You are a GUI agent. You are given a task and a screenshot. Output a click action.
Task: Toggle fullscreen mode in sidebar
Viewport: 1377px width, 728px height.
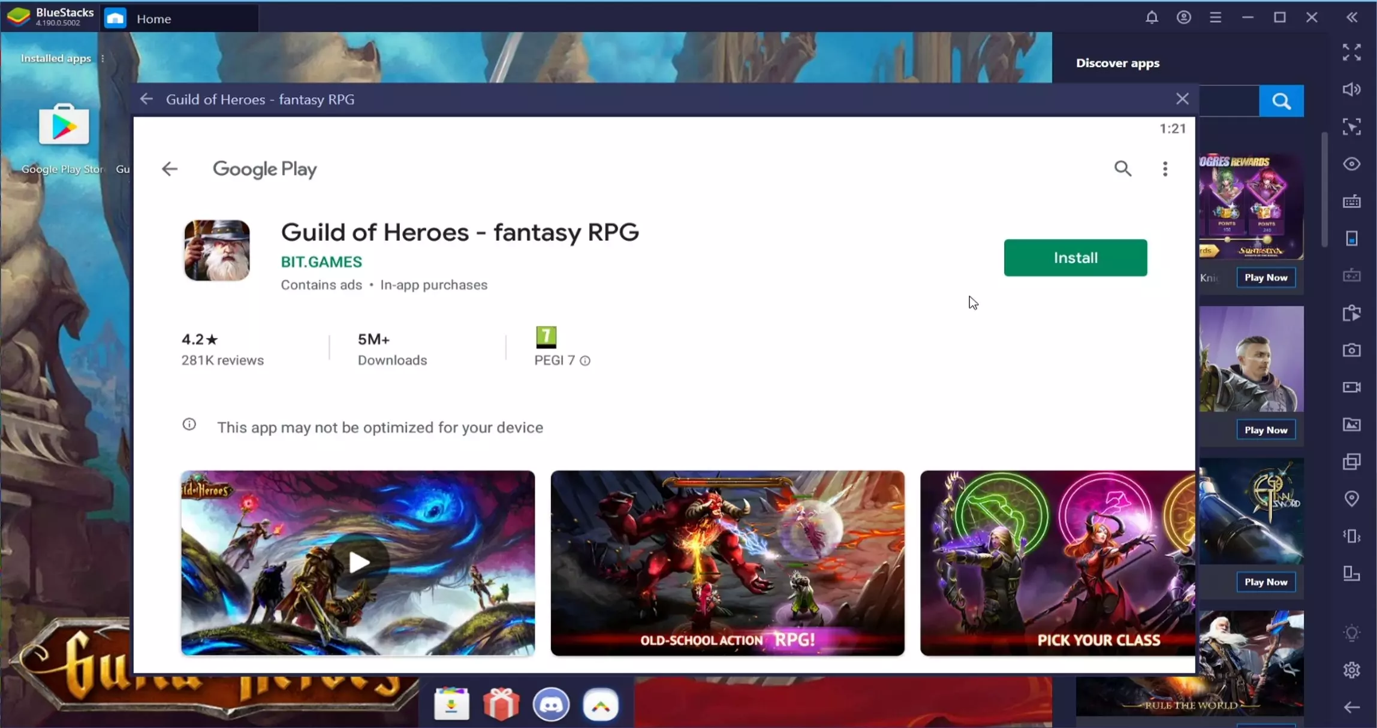pos(1351,52)
